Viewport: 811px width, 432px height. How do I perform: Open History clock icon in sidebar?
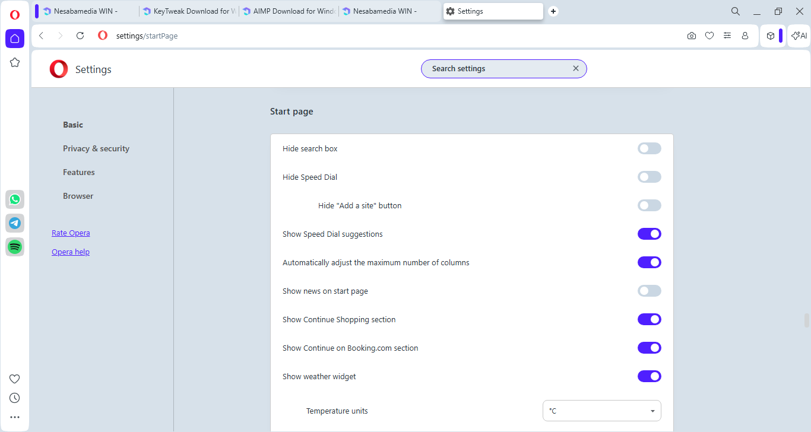click(x=15, y=398)
